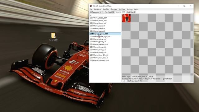
Task: Select 2019-ferrari_boots_d.tif in the list
Action: coord(98,18)
